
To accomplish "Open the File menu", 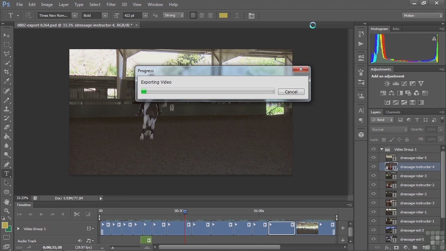I will click(20, 5).
